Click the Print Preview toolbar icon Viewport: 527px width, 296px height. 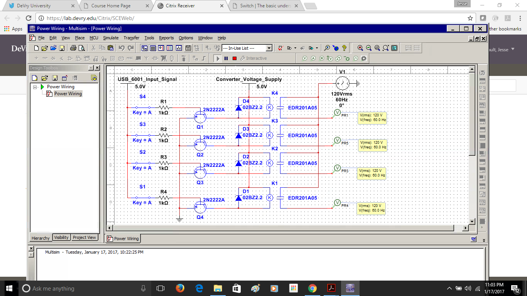click(x=82, y=48)
